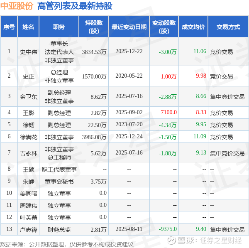Click the 姓名 column header
The image size is (249, 248).
point(28,27)
